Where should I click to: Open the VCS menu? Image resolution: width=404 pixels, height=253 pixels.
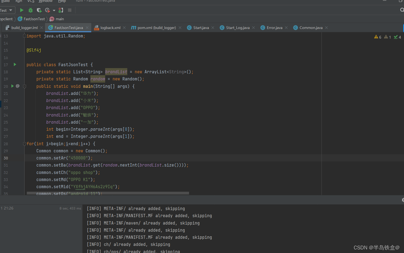click(31, 1)
